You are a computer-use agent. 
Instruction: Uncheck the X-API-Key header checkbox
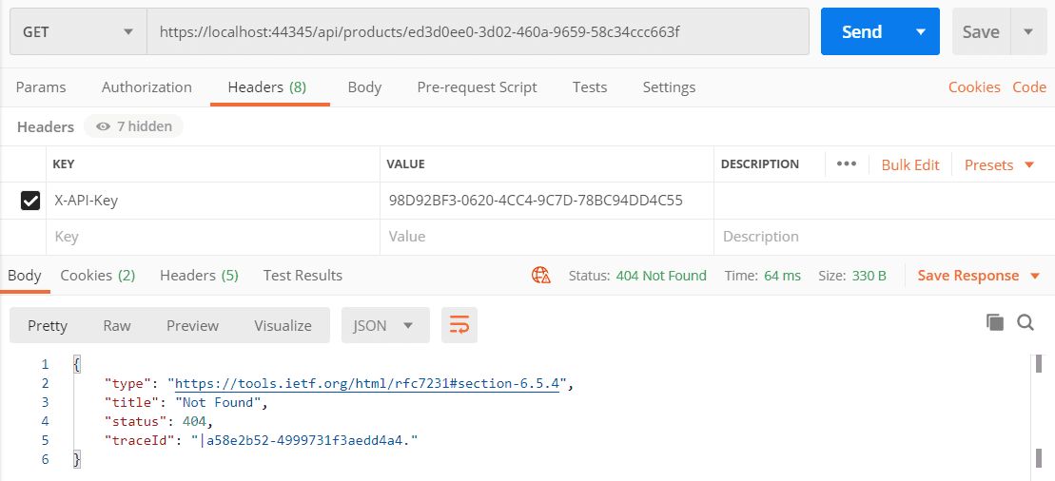click(x=30, y=201)
